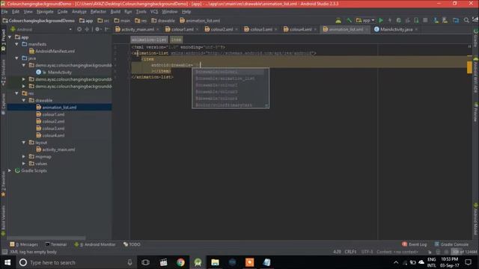The width and height of the screenshot is (479, 269).
Task: Click the Stop square toolbar icon
Action: (x=425, y=20)
